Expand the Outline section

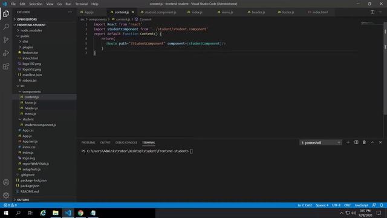pos(23,200)
